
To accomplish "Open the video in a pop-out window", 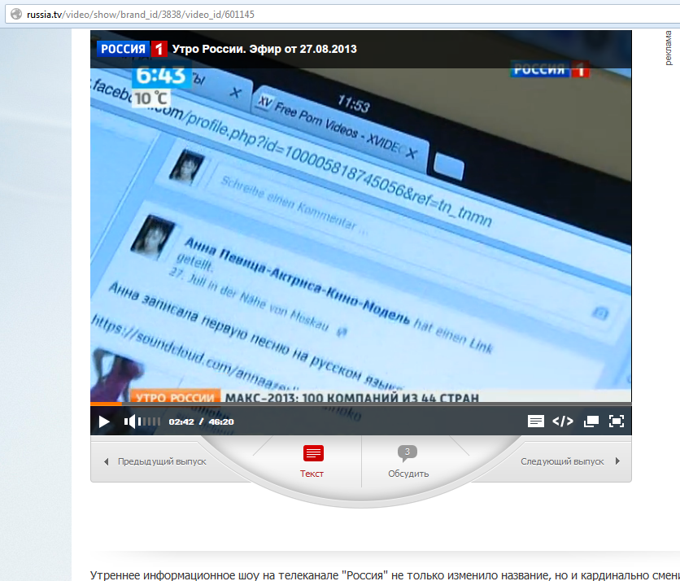I will (x=591, y=422).
